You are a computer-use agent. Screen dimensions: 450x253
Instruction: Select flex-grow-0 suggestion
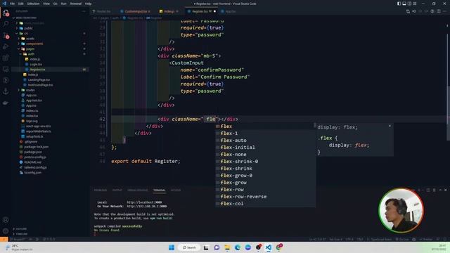[x=266, y=176]
